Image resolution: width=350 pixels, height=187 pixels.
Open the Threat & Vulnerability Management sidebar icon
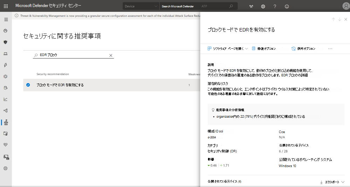(x=6, y=122)
